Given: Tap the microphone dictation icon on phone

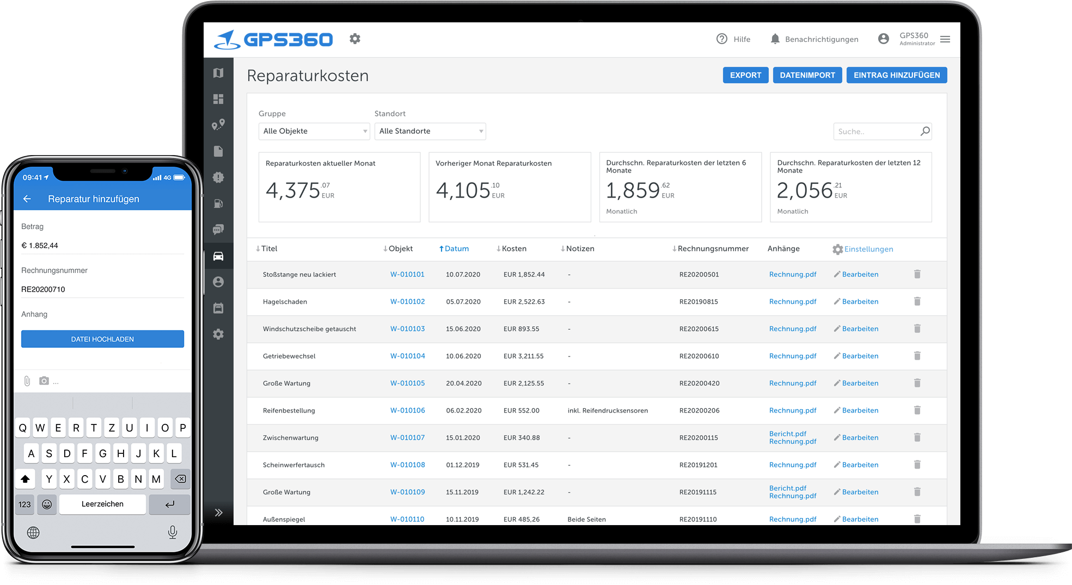Looking at the screenshot, I should [x=173, y=532].
